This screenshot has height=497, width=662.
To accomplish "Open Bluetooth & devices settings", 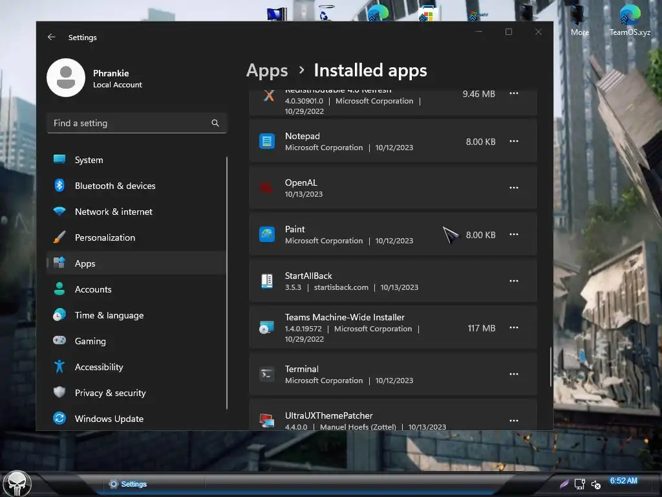I will 136,186.
